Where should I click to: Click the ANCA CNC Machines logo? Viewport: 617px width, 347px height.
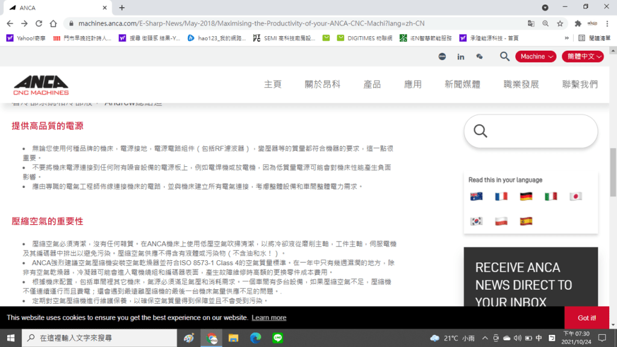coord(41,85)
